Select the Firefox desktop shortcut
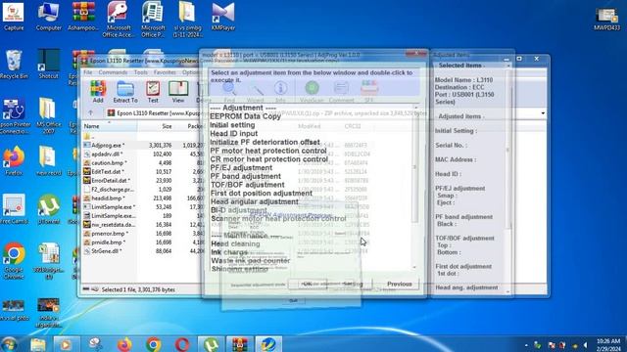This screenshot has width=627, height=352. (x=14, y=160)
